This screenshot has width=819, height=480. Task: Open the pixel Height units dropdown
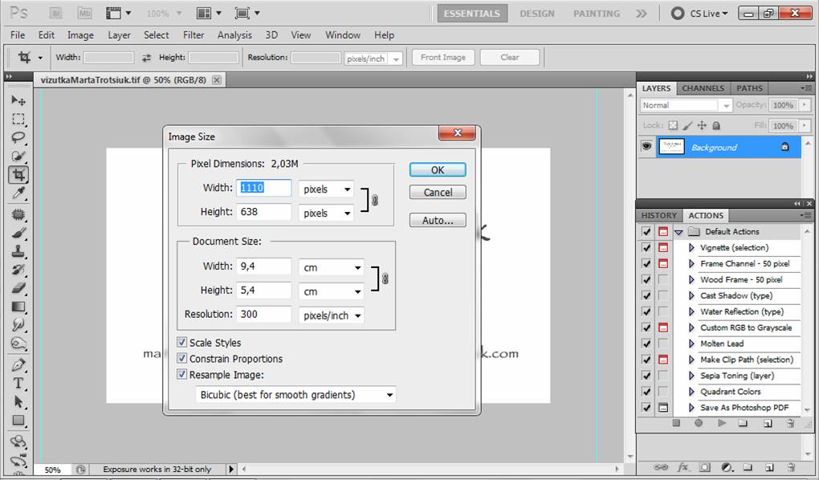click(x=326, y=213)
